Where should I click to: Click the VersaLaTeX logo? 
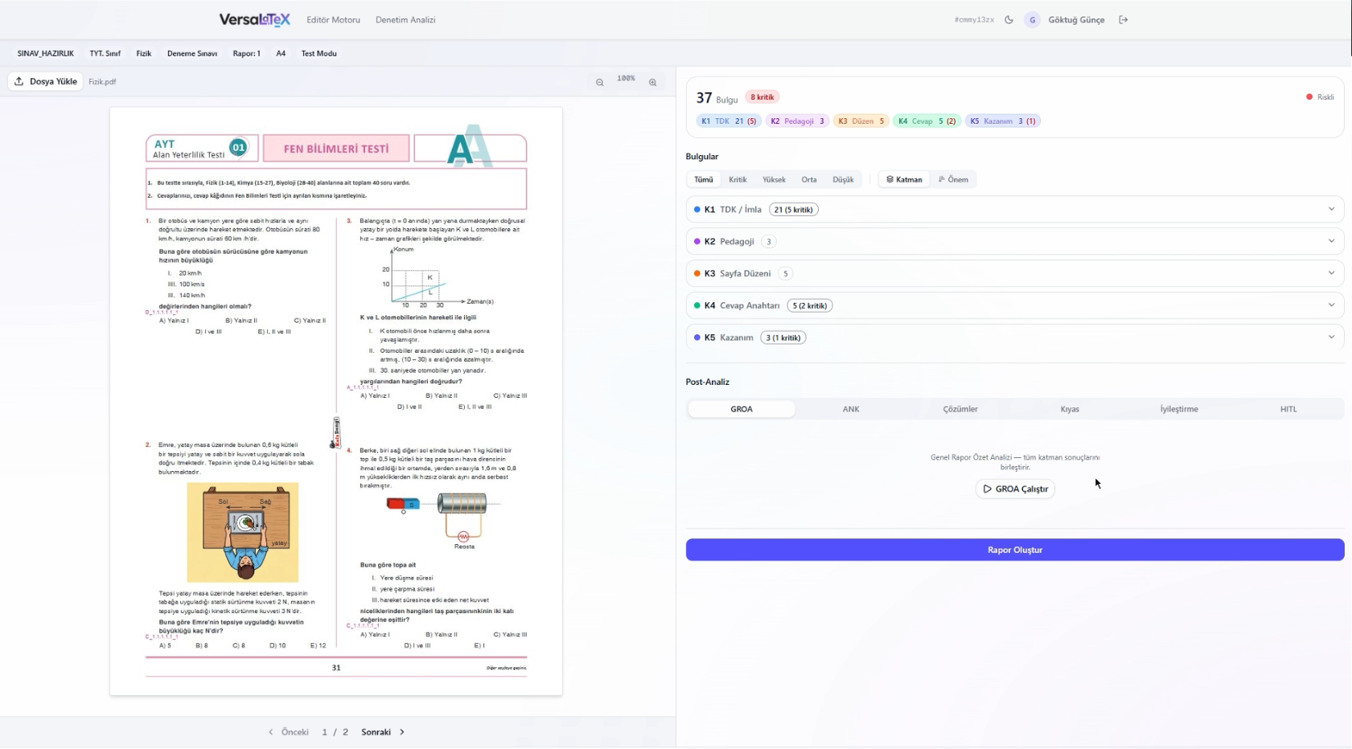coord(254,20)
